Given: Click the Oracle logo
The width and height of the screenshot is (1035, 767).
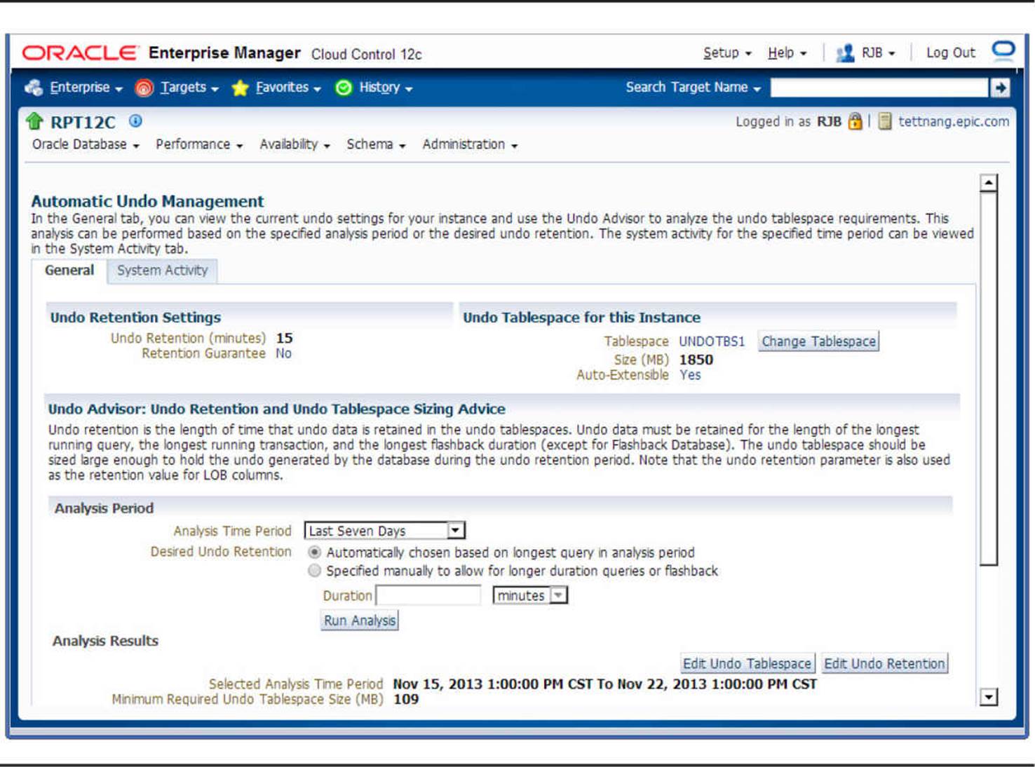Looking at the screenshot, I should pyautogui.click(x=80, y=53).
